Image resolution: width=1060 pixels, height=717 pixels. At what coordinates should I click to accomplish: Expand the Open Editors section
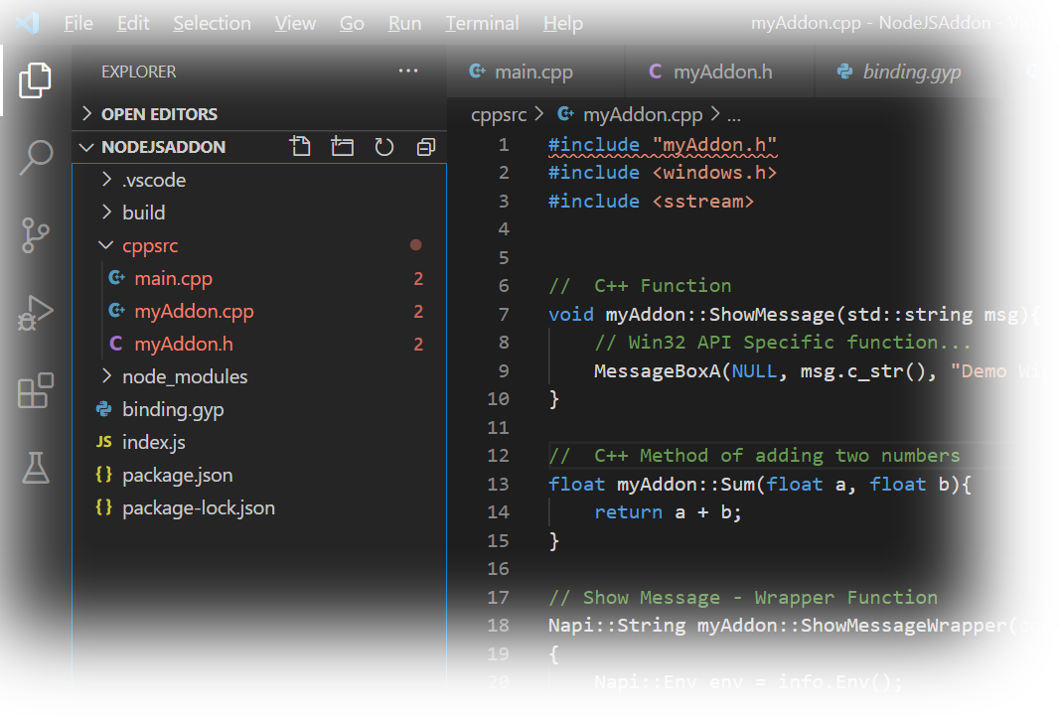159,114
